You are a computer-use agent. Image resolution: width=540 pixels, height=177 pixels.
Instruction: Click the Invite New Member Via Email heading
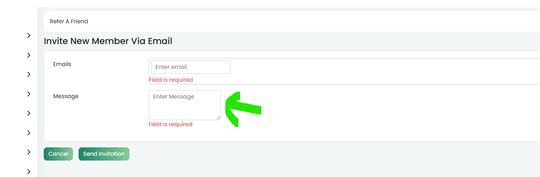108,41
